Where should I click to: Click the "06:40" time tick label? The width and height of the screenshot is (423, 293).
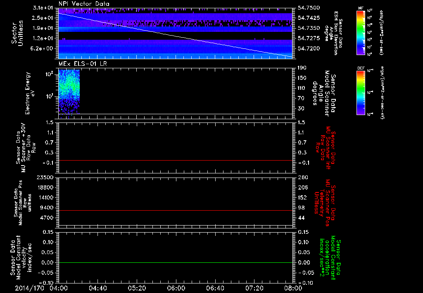[x=215, y=288]
